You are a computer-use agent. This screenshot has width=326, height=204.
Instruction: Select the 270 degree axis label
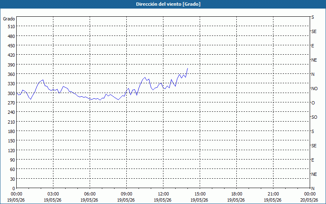coord(11,103)
